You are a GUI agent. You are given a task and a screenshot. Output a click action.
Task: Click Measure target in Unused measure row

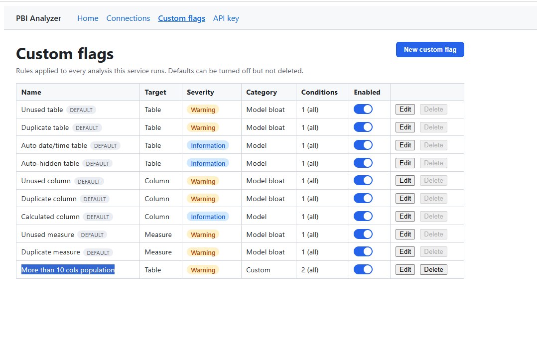click(x=158, y=234)
